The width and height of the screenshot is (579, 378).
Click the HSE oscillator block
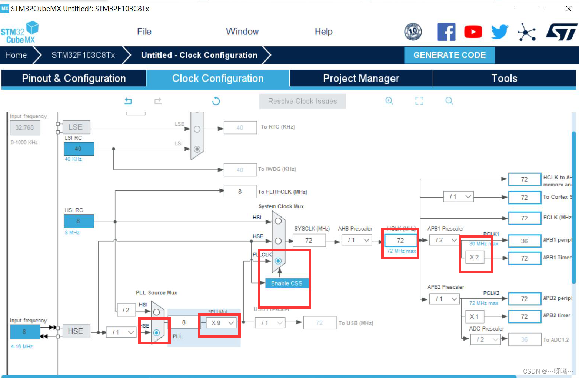(76, 331)
